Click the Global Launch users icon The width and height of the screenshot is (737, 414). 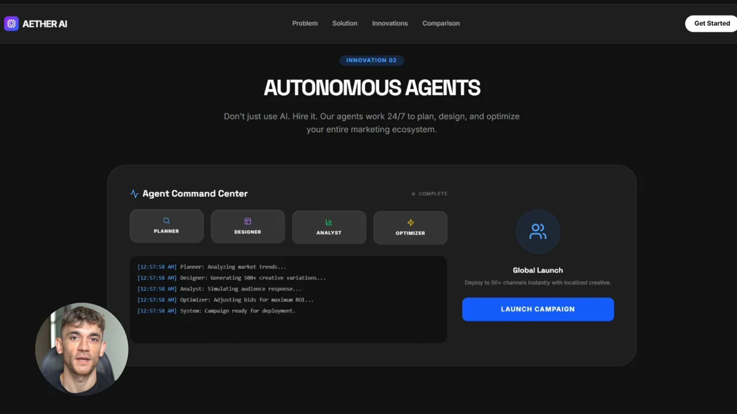538,231
